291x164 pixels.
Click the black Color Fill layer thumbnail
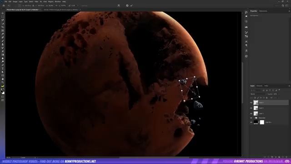(x=256, y=122)
